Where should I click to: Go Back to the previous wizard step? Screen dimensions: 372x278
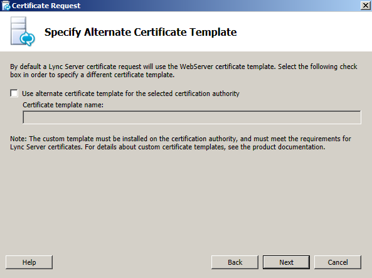coord(235,262)
